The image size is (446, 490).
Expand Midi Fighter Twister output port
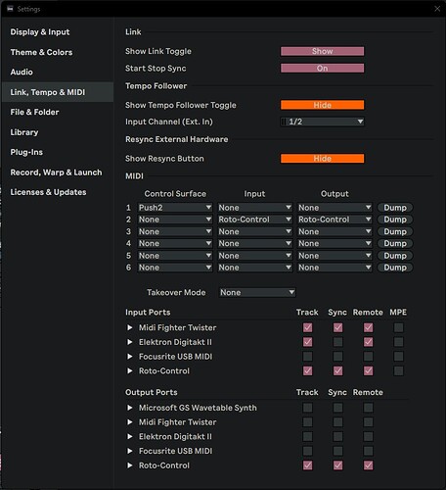130,421
